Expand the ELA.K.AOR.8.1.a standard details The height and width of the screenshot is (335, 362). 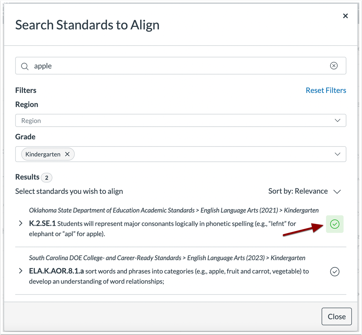[21, 271]
